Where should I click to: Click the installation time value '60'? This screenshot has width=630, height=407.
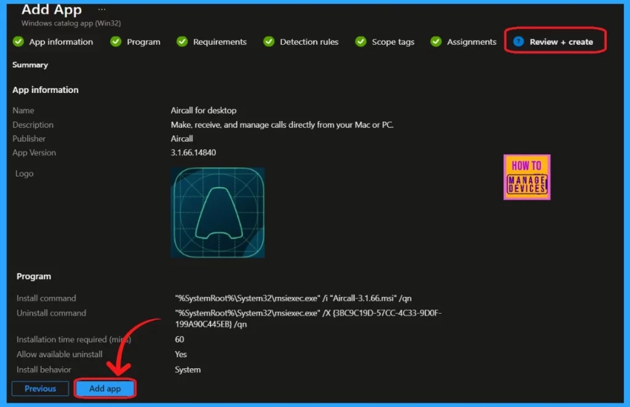(x=179, y=339)
